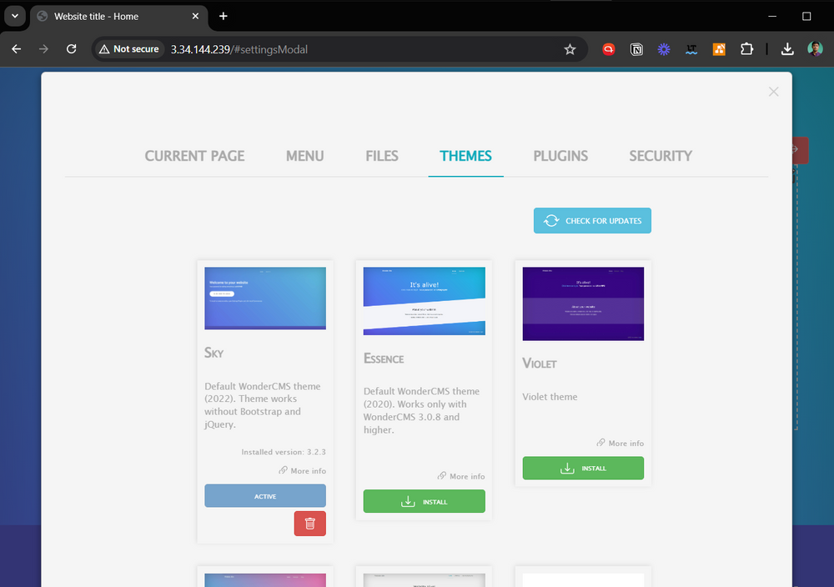Open the profile avatar icon
Screen dimensions: 834x587
click(x=816, y=49)
